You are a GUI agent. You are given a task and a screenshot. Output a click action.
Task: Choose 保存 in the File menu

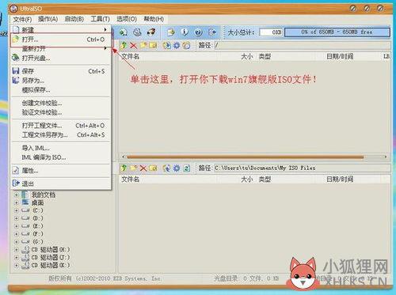(61, 71)
